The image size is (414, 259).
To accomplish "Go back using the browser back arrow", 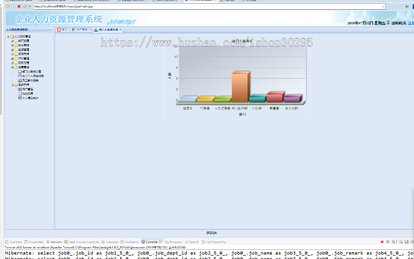I will pyautogui.click(x=8, y=6).
